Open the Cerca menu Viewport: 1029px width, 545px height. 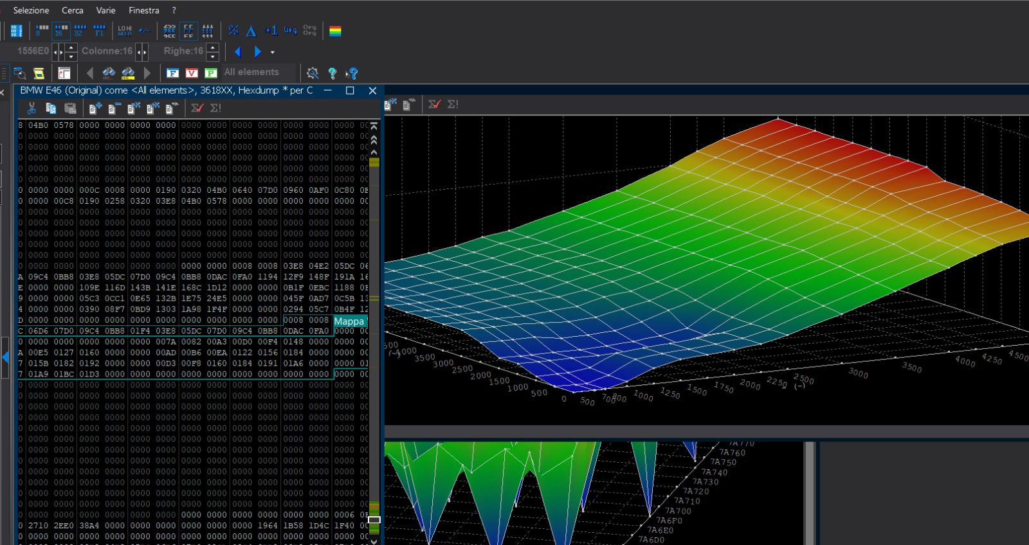coord(72,10)
